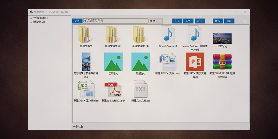Select the 新建文本文档 (2).pdf Adobe file
This screenshot has width=278, height=139.
(x=113, y=89)
